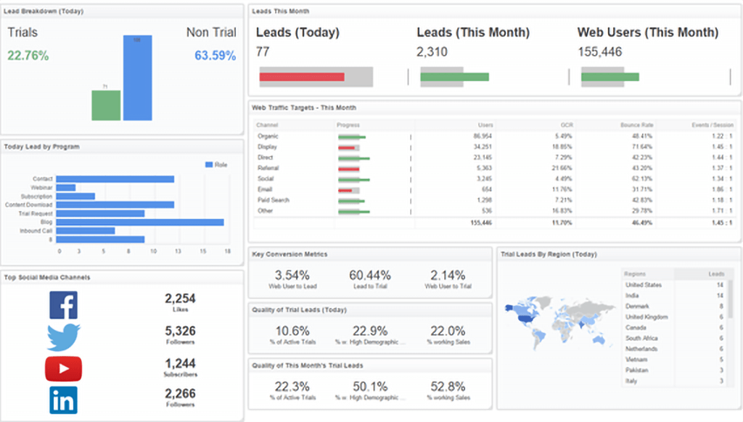Select the Paid Search channel row
Image resolution: width=743 pixels, height=422 pixels.
[x=494, y=200]
